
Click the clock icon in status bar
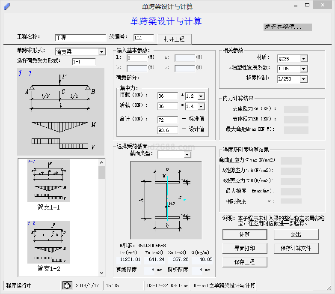pos(67,285)
